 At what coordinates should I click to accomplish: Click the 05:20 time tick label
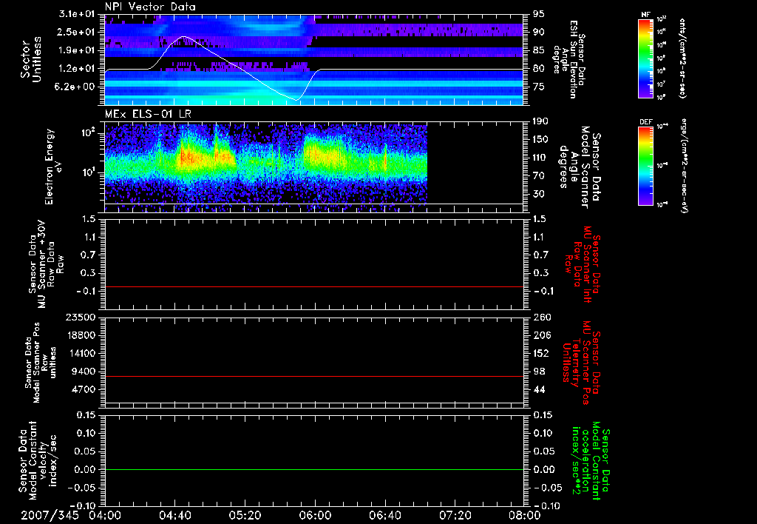click(x=245, y=516)
